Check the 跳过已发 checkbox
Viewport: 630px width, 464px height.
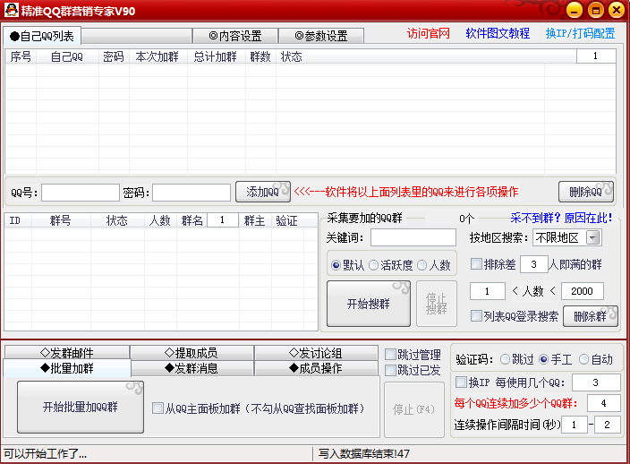(x=390, y=370)
